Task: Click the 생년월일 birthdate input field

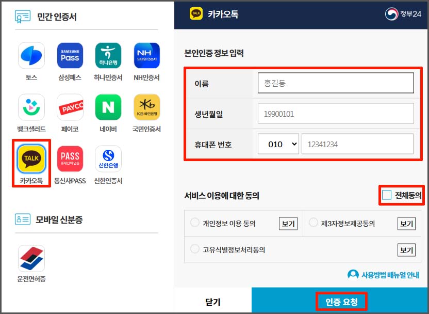Action: pyautogui.click(x=336, y=114)
